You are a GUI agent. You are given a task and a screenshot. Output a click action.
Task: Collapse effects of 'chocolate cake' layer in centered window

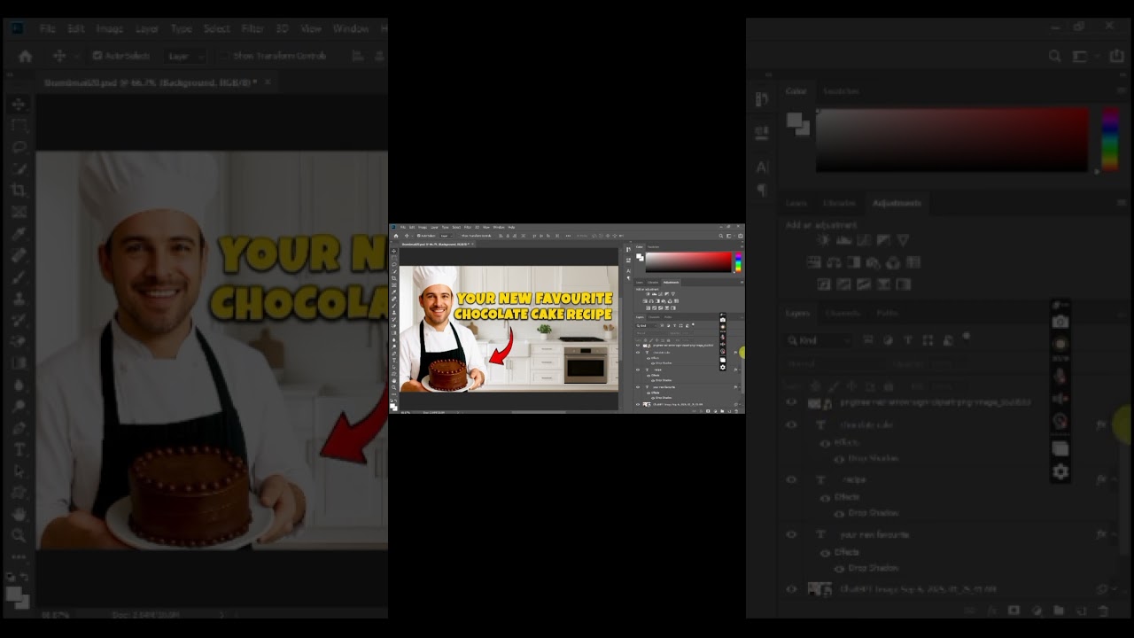pos(739,353)
